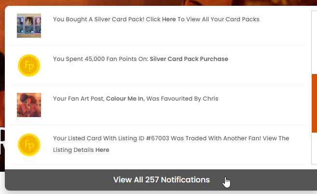
Task: Open the Silver Card Pack thumbnail image
Action: 29,26
